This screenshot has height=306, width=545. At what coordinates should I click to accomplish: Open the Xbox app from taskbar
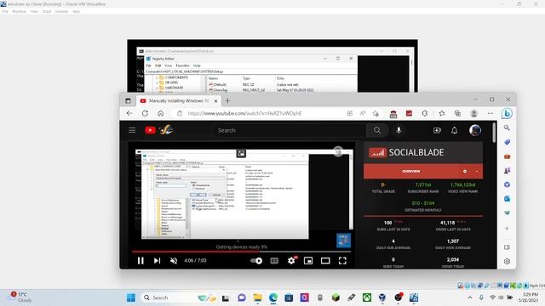click(x=367, y=297)
